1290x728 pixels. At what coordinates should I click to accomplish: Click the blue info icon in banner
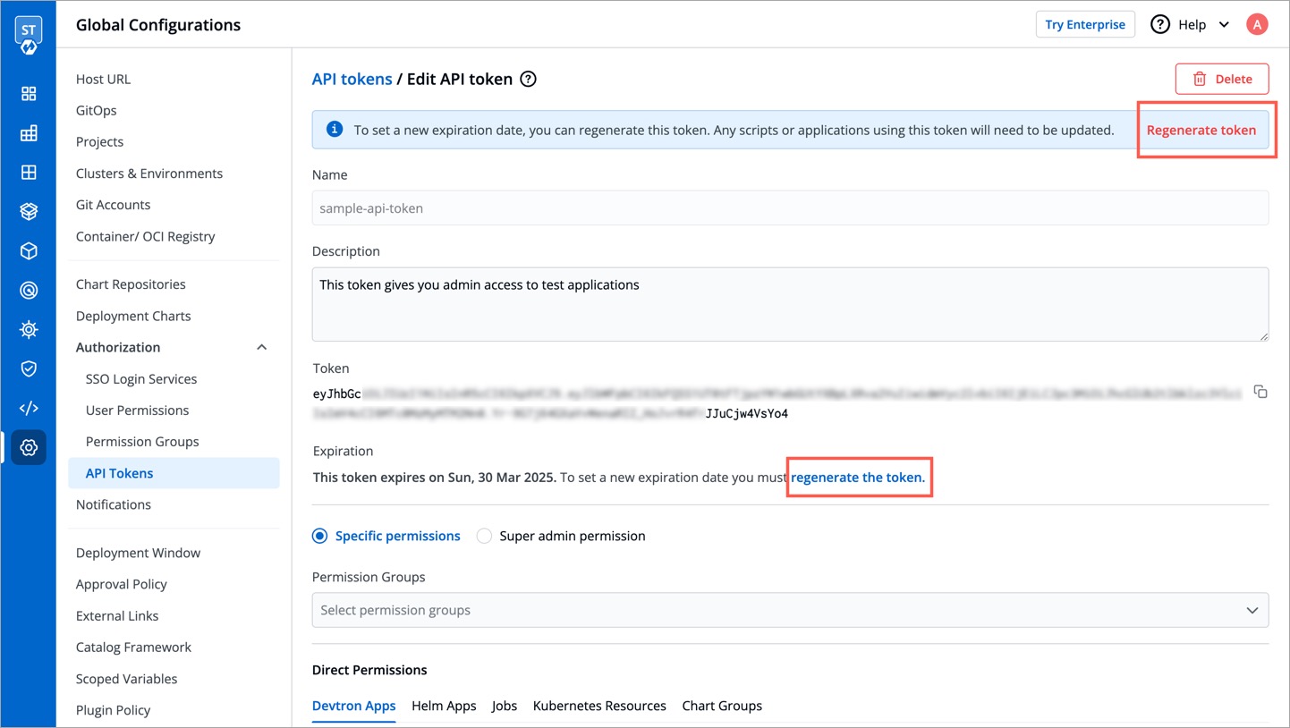coord(335,130)
